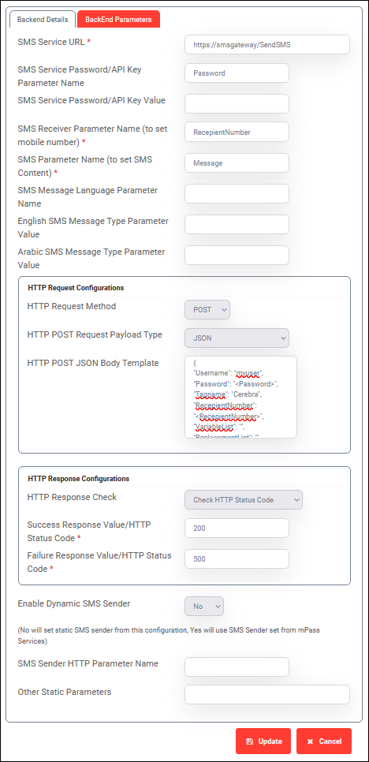Click the Success Response Value field showing 200
The image size is (369, 762).
coord(237,529)
